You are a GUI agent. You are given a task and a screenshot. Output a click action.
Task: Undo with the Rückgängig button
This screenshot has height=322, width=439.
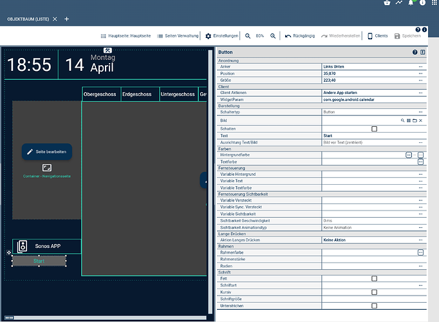[300, 36]
